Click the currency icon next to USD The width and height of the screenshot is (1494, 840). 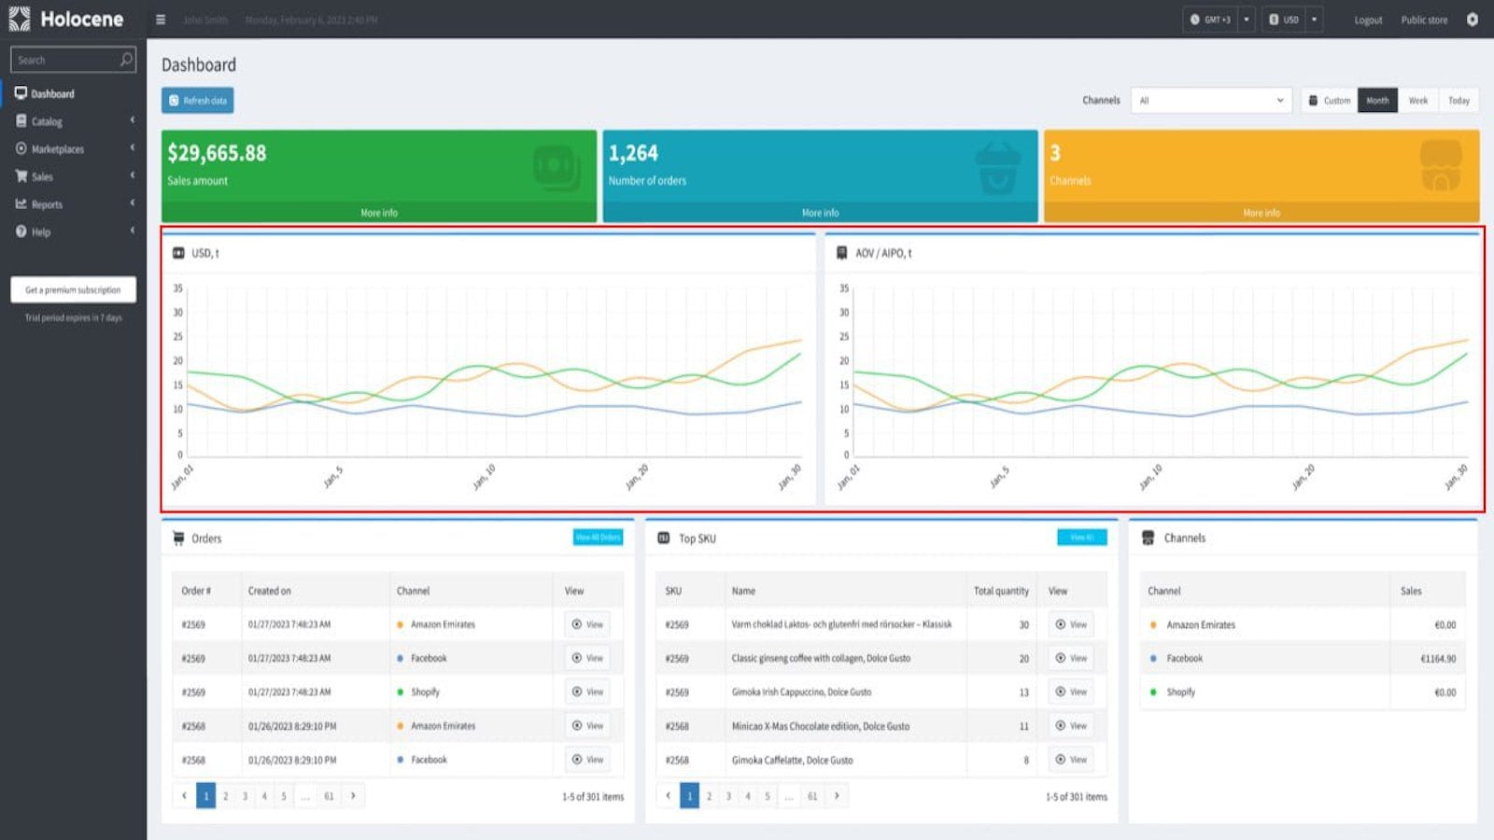click(x=1274, y=20)
